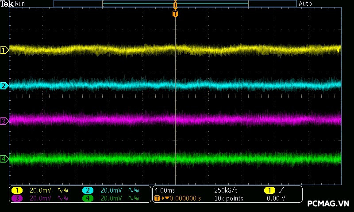Click the 10k points record length readout
This screenshot has width=354, height=212.
point(228,198)
